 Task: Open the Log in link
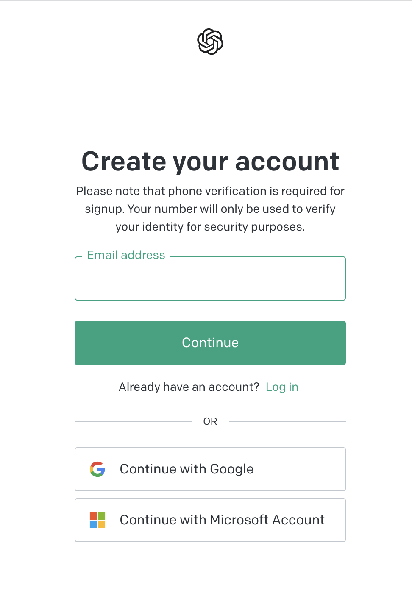[282, 387]
